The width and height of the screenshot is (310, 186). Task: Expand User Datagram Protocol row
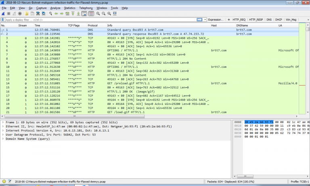tap(3, 135)
